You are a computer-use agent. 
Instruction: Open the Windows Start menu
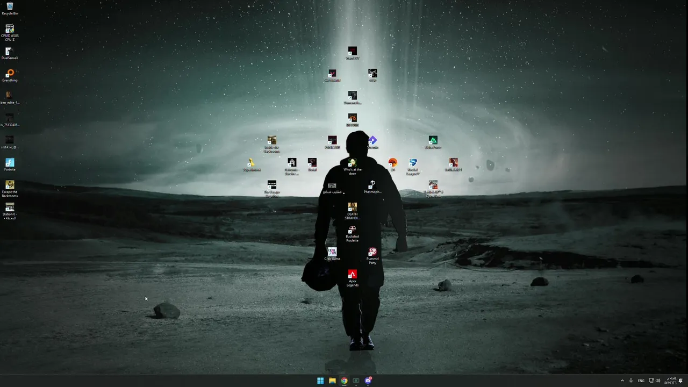[x=320, y=381]
